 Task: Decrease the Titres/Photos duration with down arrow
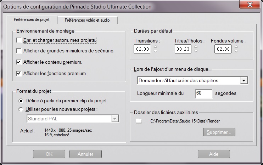[196, 51]
